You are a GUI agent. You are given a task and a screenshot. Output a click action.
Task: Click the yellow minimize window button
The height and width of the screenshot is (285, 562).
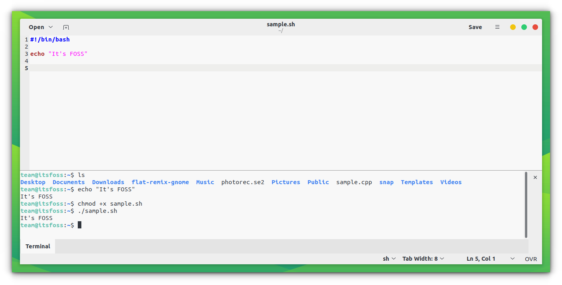(x=513, y=27)
